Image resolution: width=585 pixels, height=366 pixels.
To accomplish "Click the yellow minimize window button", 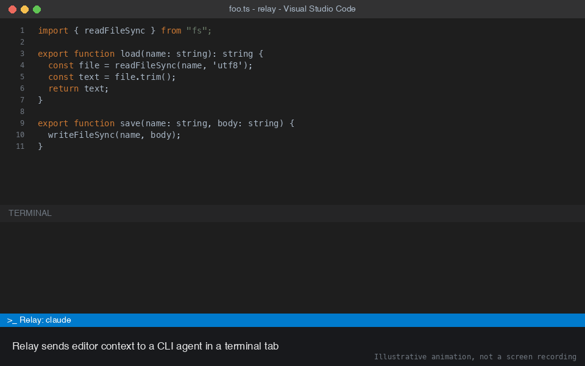I will click(x=24, y=9).
